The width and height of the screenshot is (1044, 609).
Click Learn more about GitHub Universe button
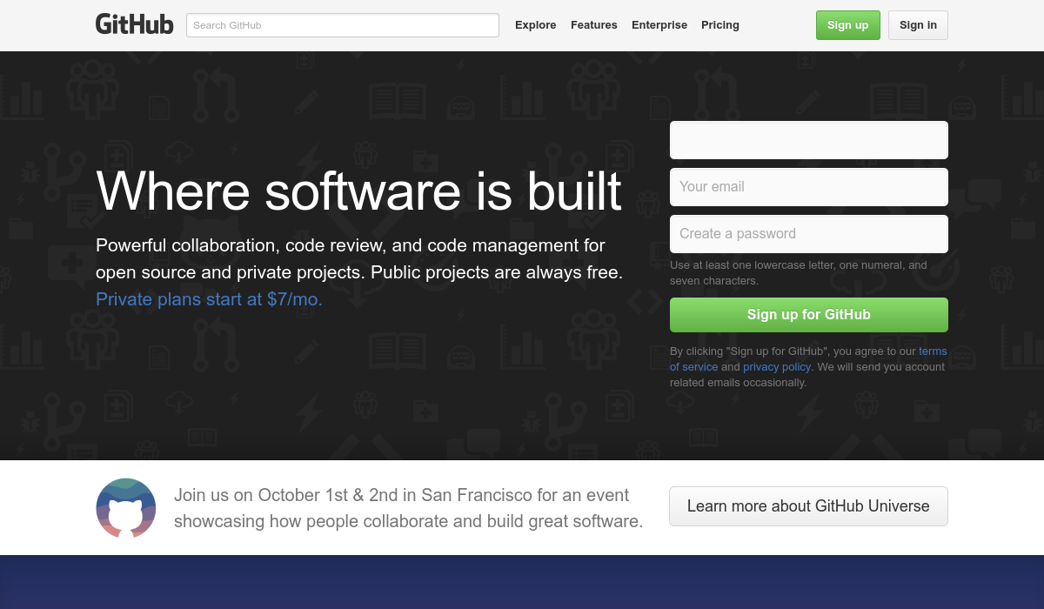point(808,506)
